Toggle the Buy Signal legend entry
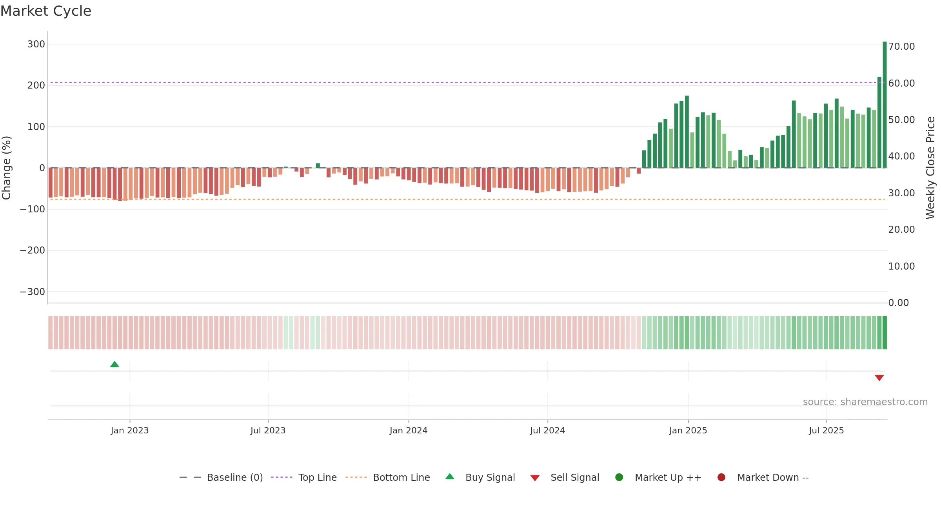Screen dimensions: 941x529 coord(480,477)
